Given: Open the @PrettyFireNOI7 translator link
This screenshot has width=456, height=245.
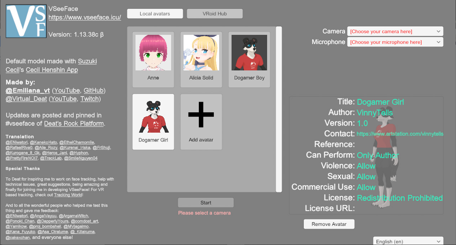Looking at the screenshot, I should pyautogui.click(x=22, y=158).
